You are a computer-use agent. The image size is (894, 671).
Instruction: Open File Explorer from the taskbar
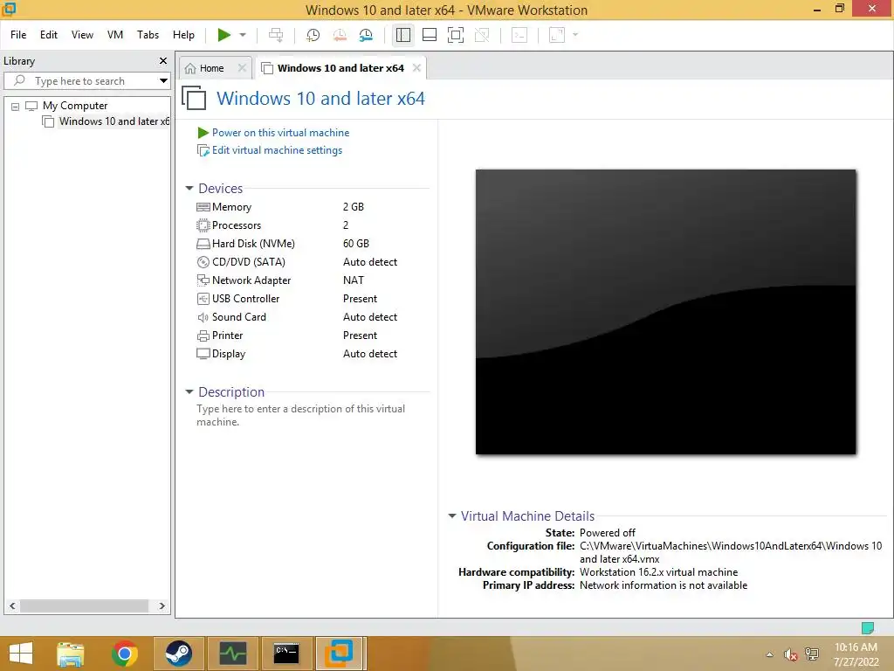(71, 654)
